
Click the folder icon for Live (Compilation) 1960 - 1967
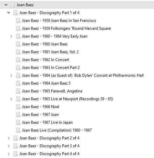click(x=18, y=130)
